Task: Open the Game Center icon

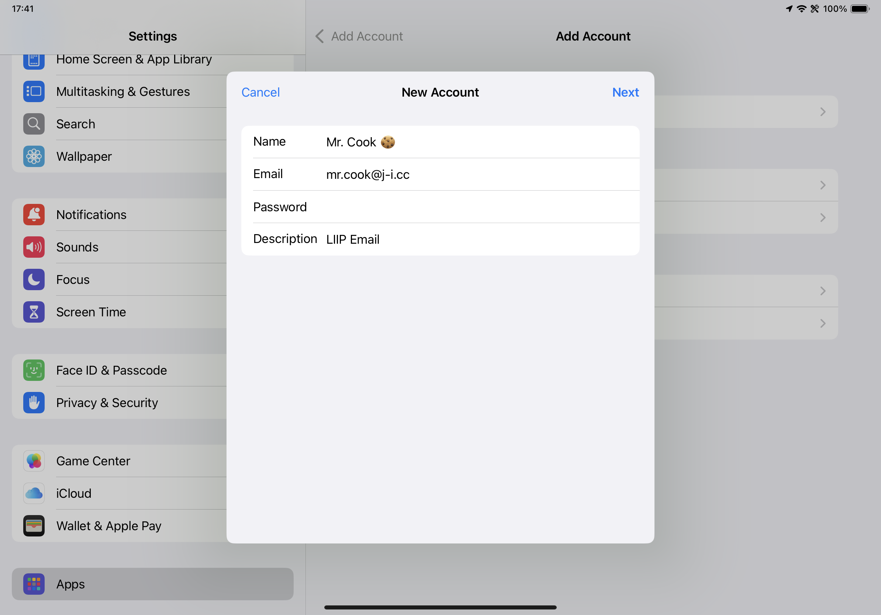Action: (x=34, y=461)
